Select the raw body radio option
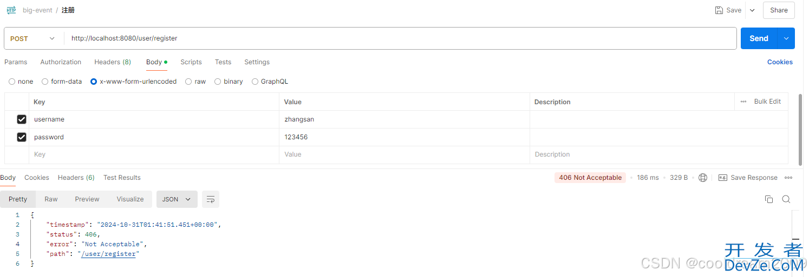The image size is (809, 277). click(x=188, y=82)
